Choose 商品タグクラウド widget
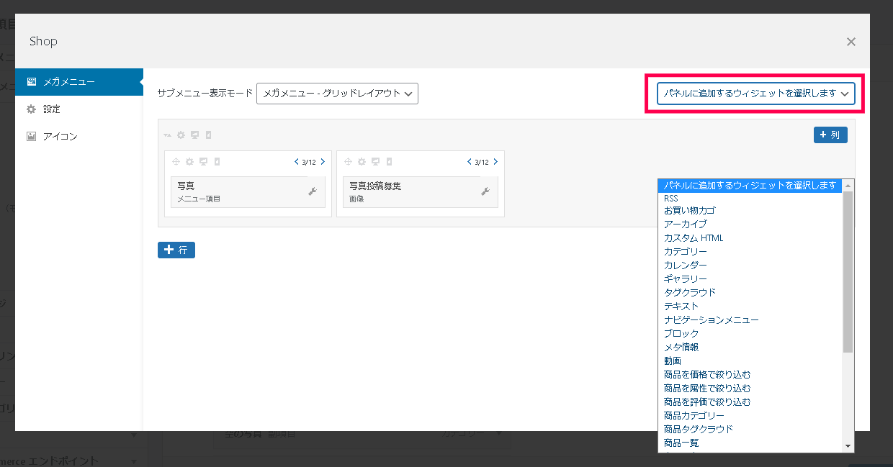 [750, 430]
